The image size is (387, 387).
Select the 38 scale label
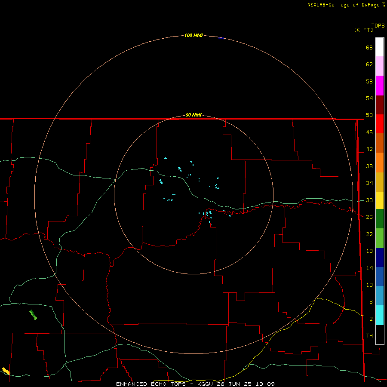(x=369, y=166)
